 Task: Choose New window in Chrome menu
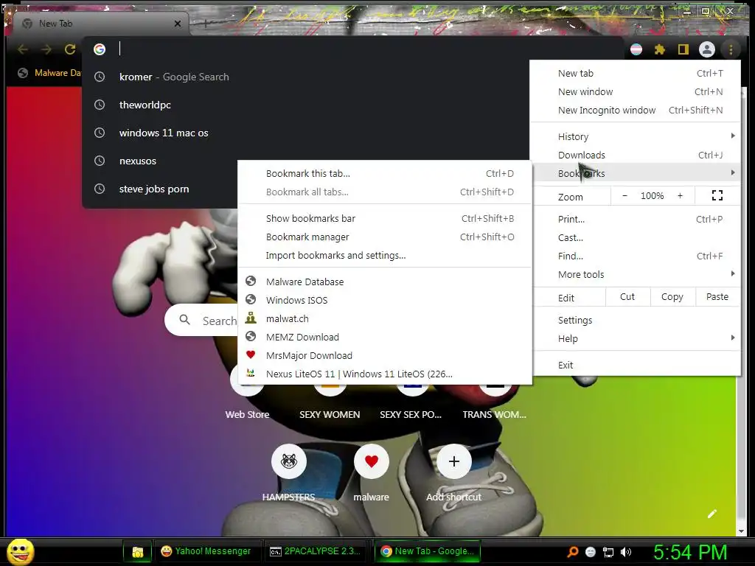(635, 91)
